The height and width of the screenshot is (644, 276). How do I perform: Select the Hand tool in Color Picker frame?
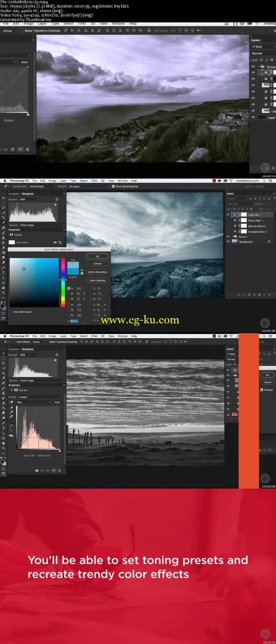point(3,289)
